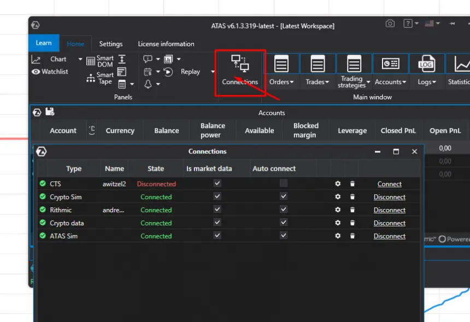Take a screenshot with camera icon
The width and height of the screenshot is (470, 322).
[x=390, y=24]
